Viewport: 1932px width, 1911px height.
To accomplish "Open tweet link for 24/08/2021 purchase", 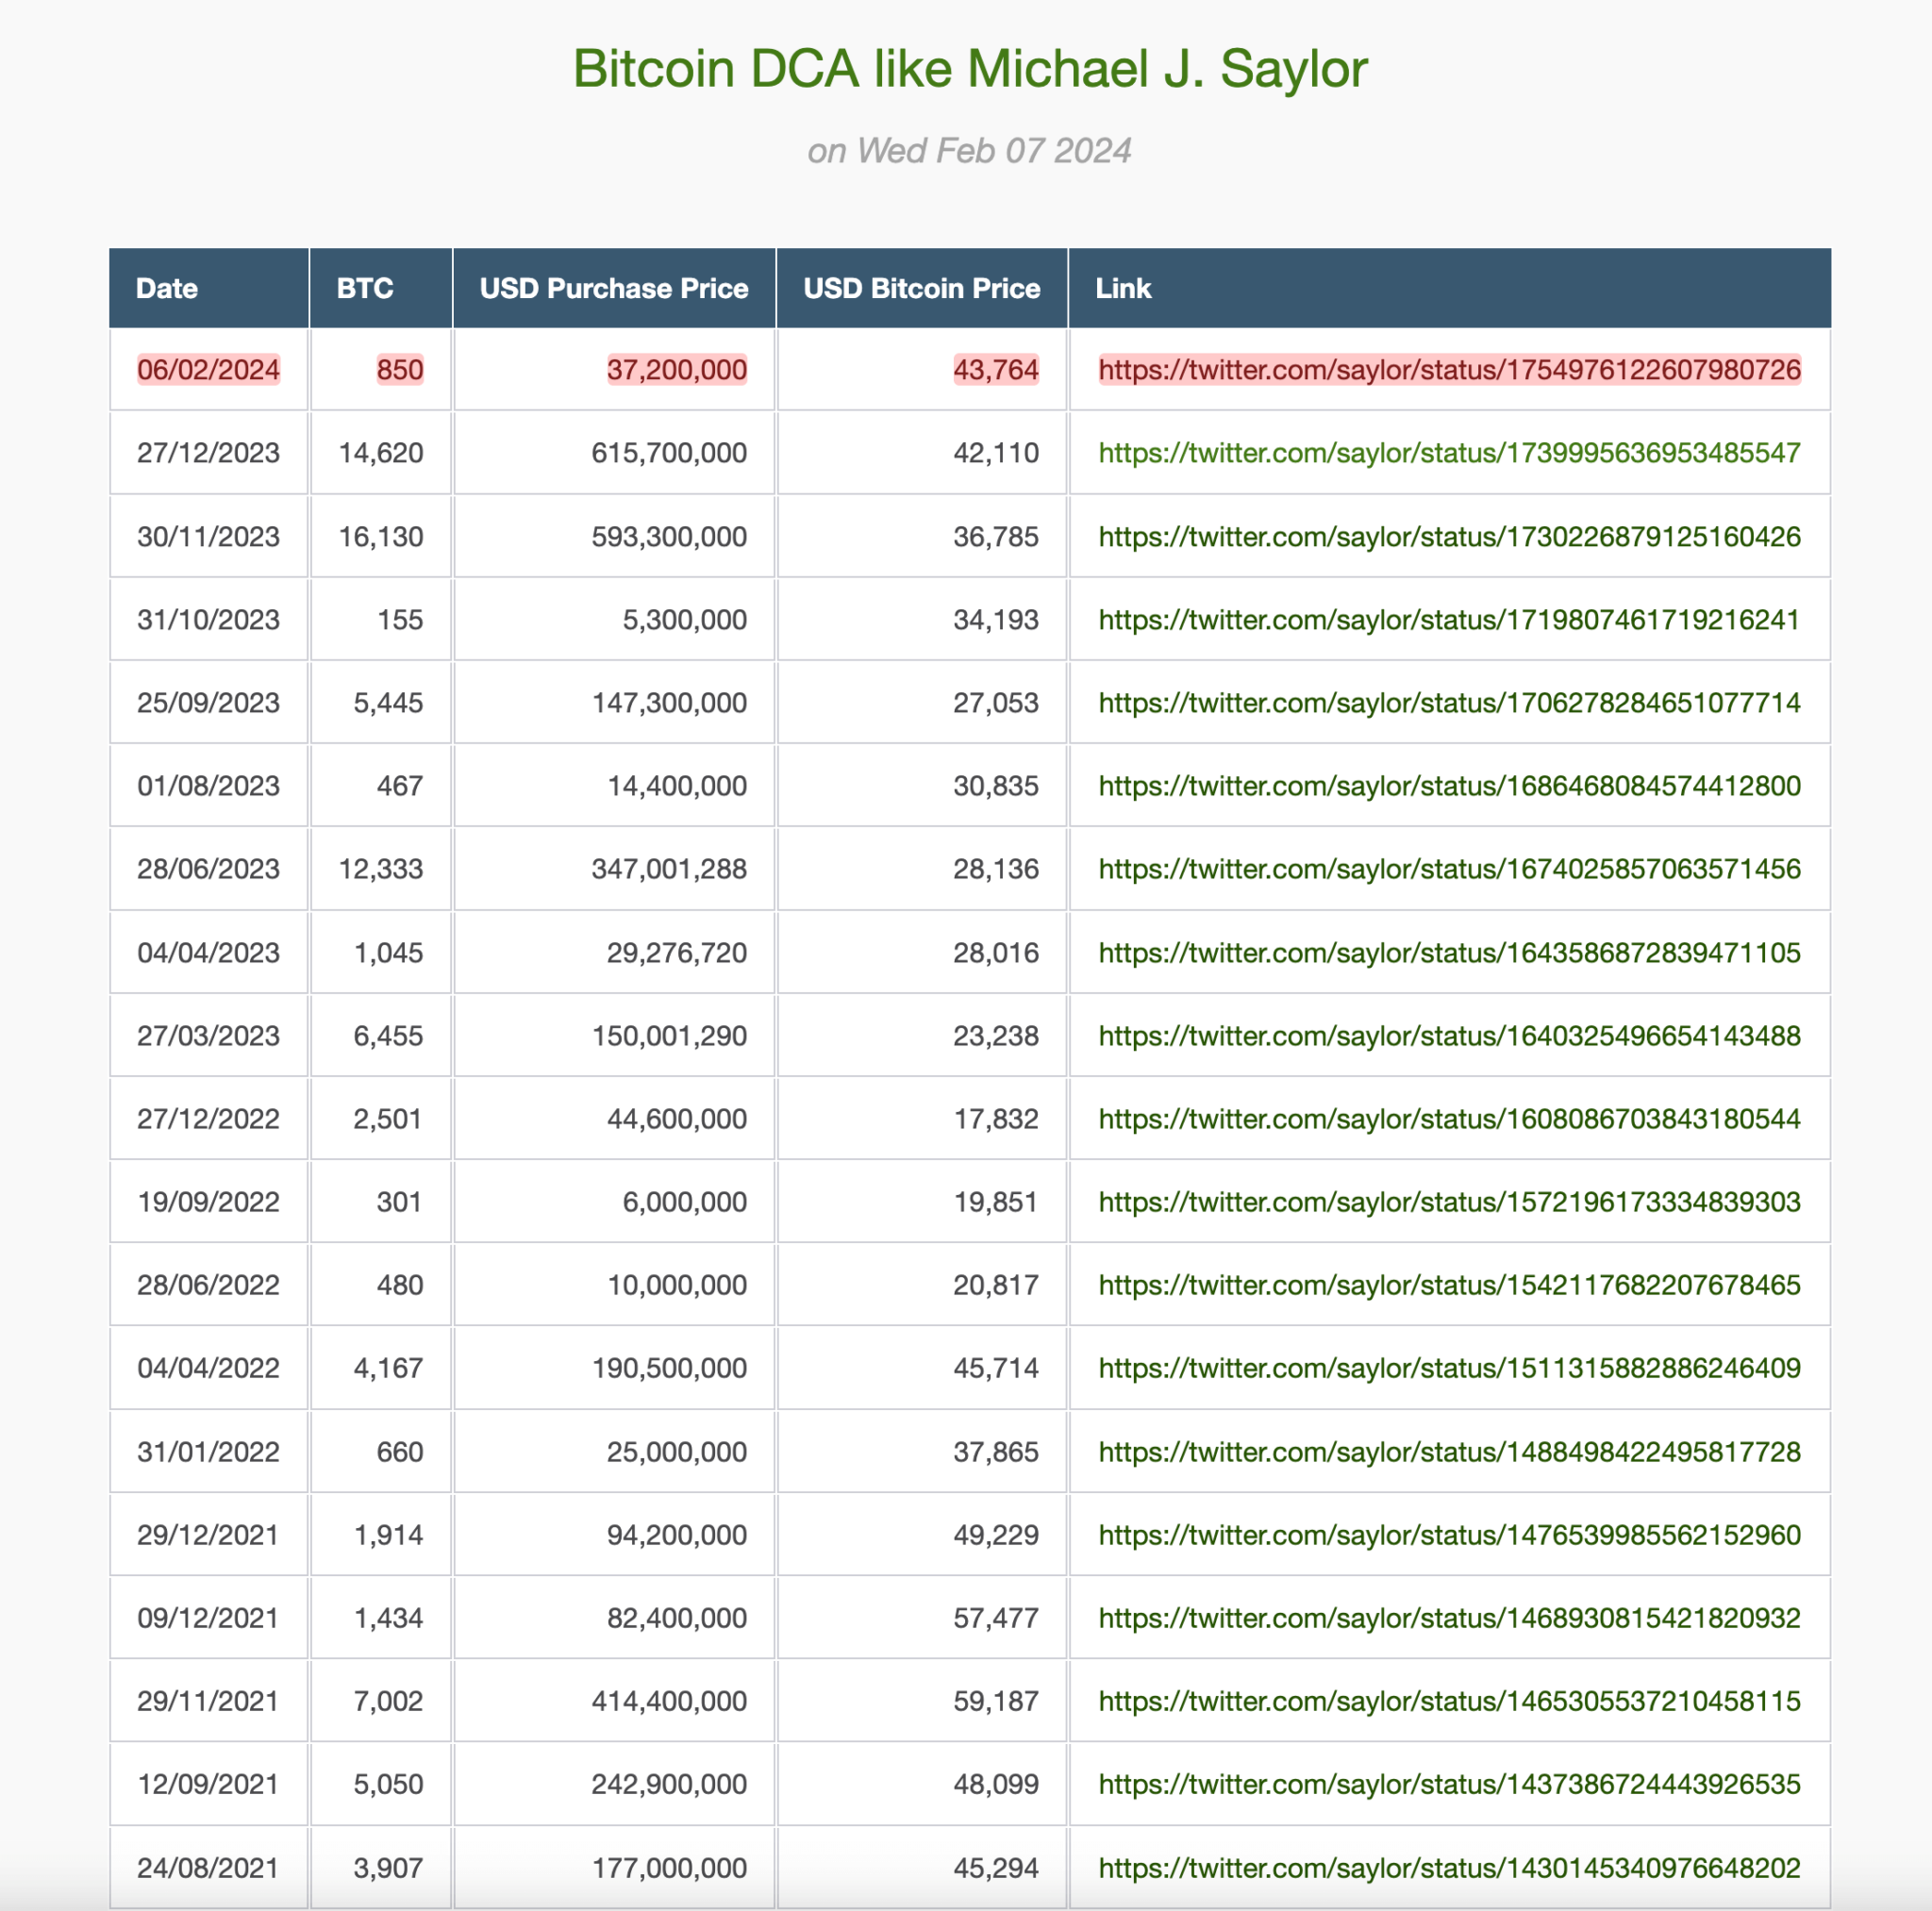I will coord(1449,1868).
